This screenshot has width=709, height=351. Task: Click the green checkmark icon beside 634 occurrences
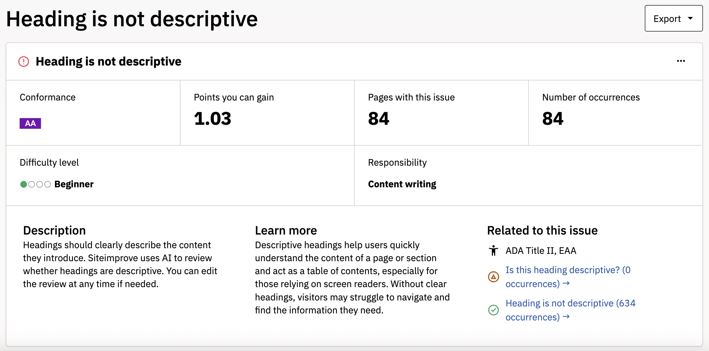[x=494, y=310]
